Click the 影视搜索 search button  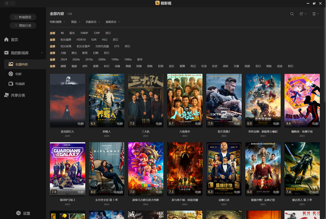pos(23,17)
